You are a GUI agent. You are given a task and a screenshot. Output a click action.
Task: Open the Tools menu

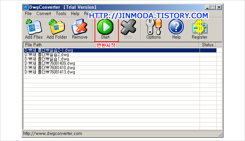(61, 14)
